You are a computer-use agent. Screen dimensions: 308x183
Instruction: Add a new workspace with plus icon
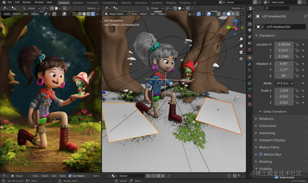tap(195, 3)
